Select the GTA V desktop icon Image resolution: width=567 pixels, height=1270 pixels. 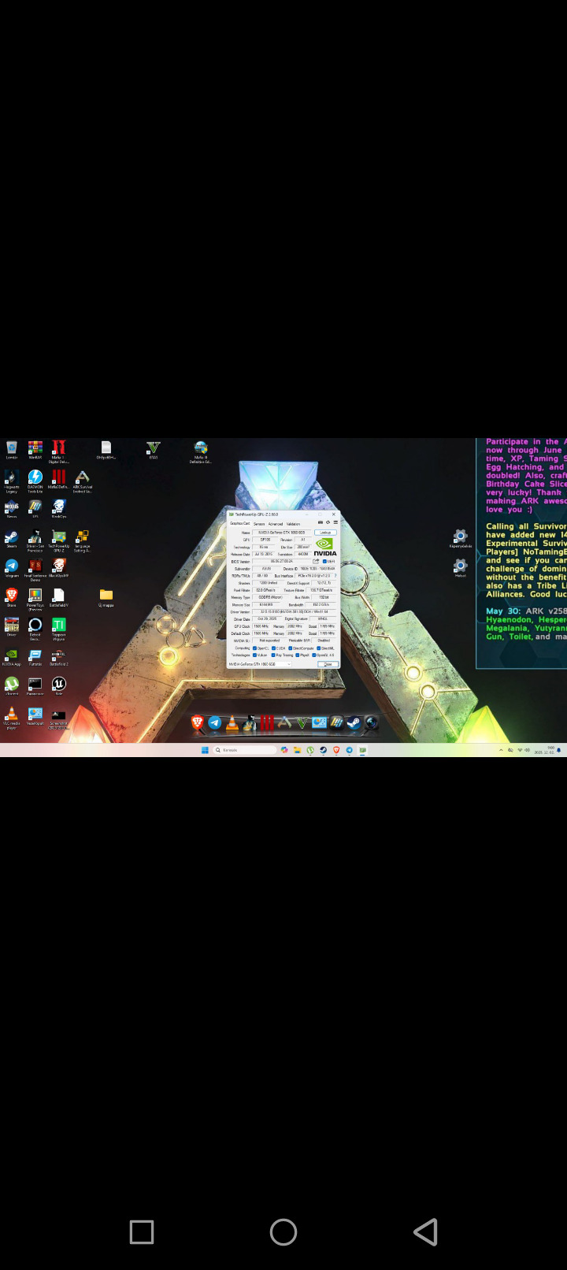coord(153,449)
